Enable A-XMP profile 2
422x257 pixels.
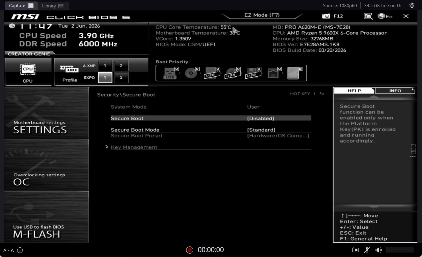pos(121,66)
